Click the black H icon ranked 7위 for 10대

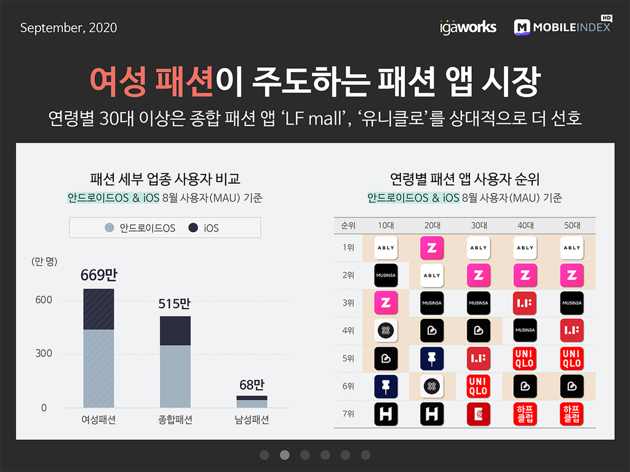click(386, 414)
